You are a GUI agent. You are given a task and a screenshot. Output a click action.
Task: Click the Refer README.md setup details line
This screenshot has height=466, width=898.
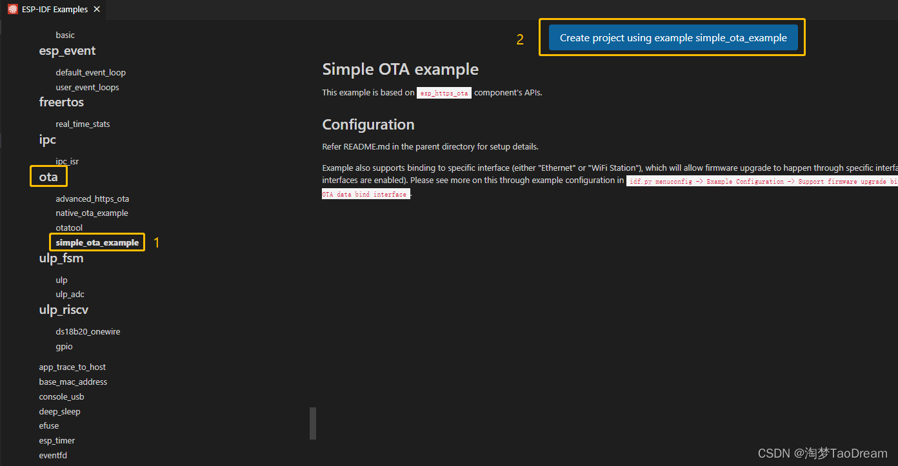[x=430, y=147]
